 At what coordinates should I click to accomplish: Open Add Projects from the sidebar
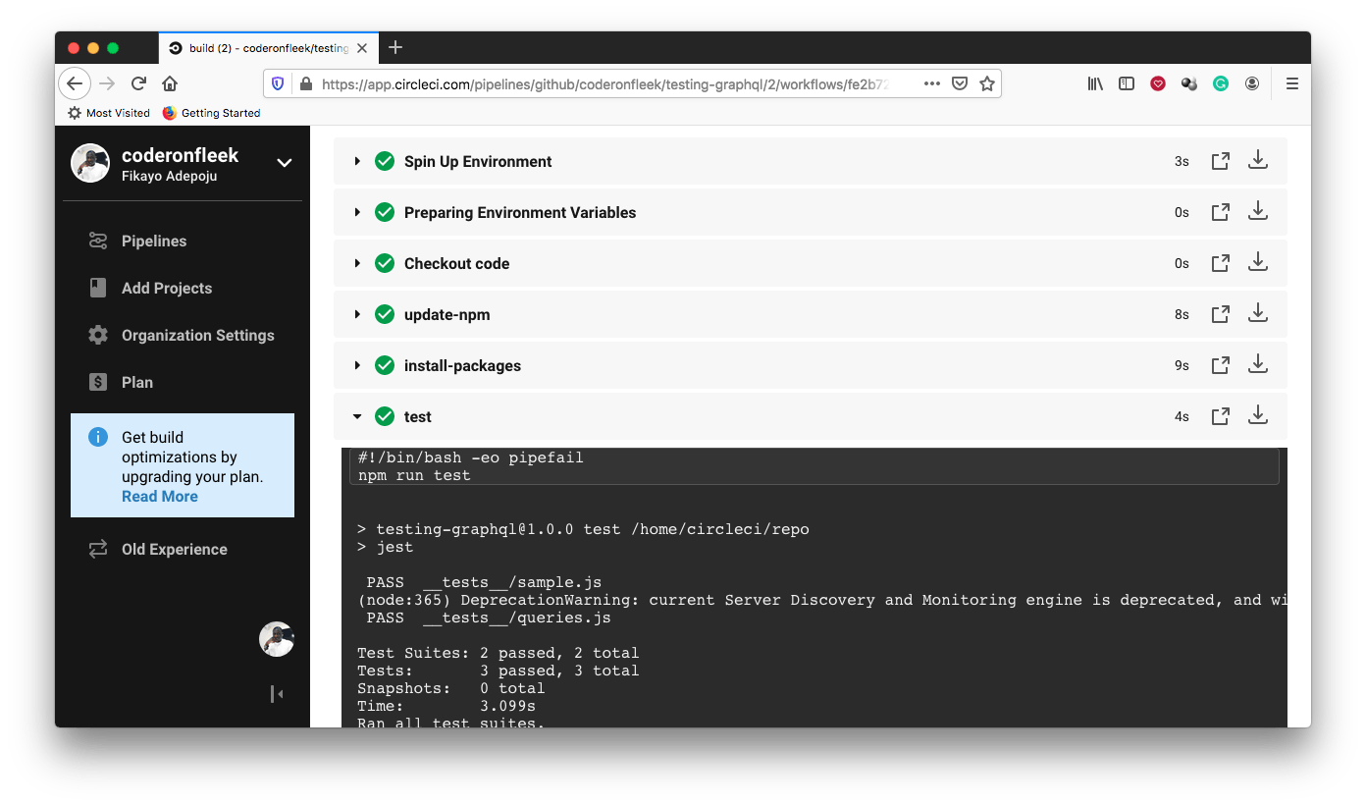(x=166, y=288)
